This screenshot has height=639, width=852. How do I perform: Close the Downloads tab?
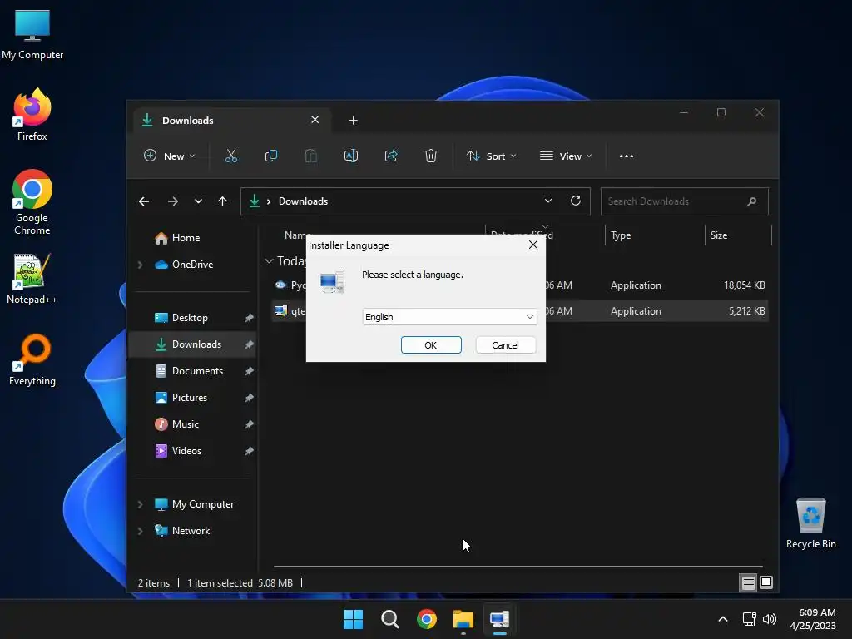315,120
